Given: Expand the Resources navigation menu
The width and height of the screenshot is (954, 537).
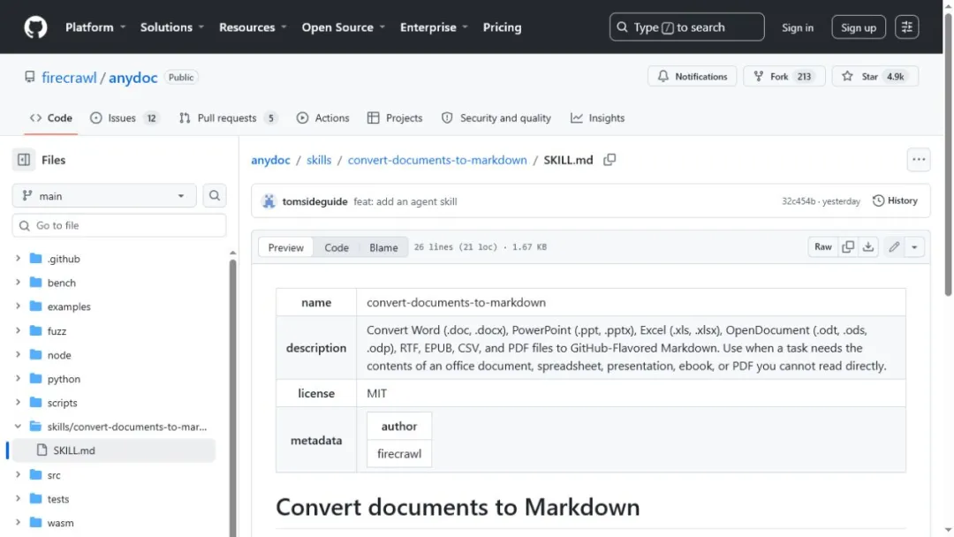Looking at the screenshot, I should click(x=253, y=27).
